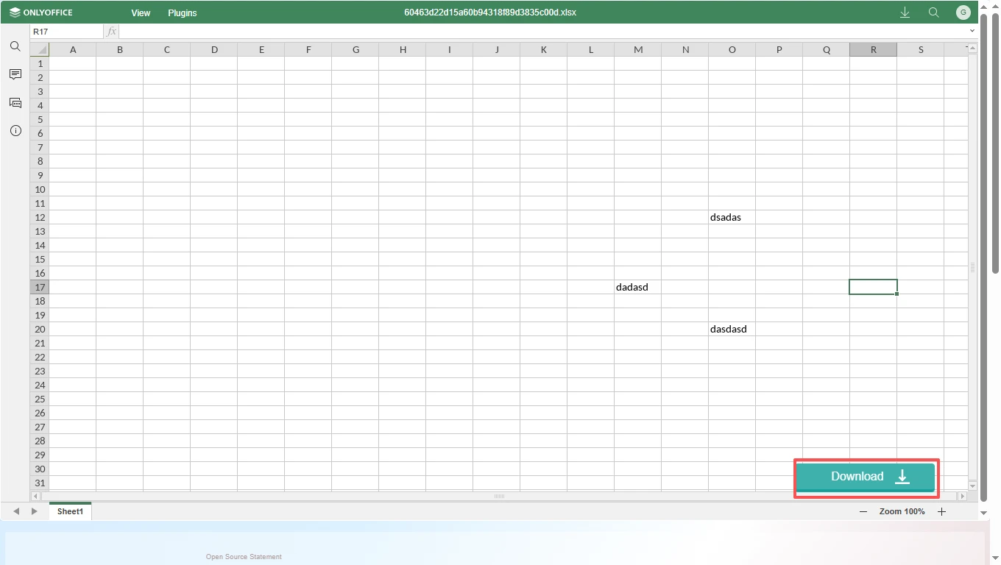Select column R header

click(874, 49)
